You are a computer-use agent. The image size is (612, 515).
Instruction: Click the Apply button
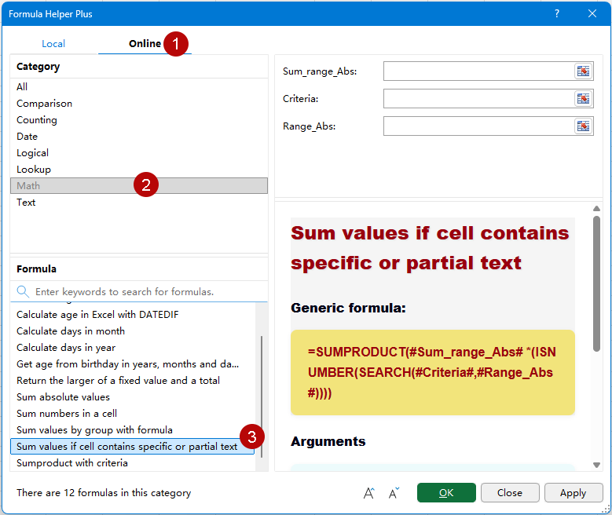point(573,493)
